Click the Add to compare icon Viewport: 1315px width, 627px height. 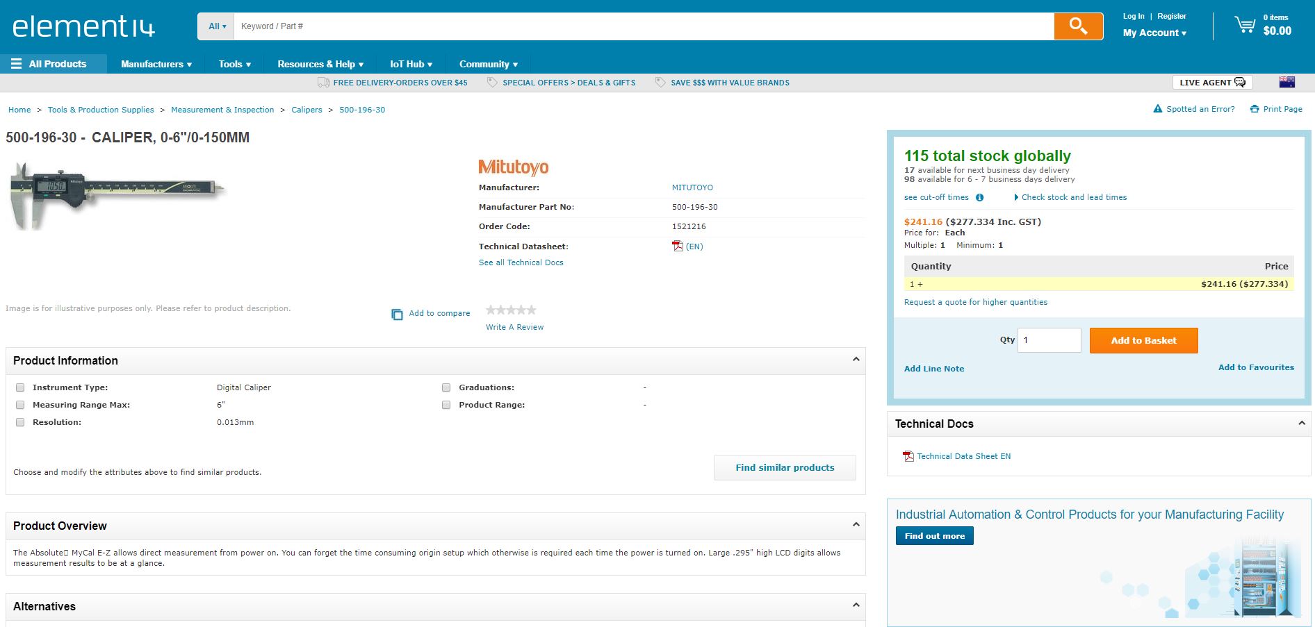point(397,314)
